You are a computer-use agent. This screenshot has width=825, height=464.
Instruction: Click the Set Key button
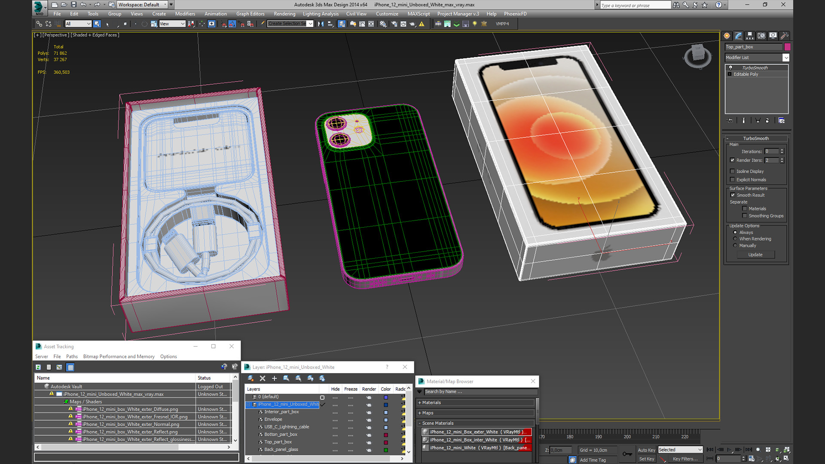[646, 459]
